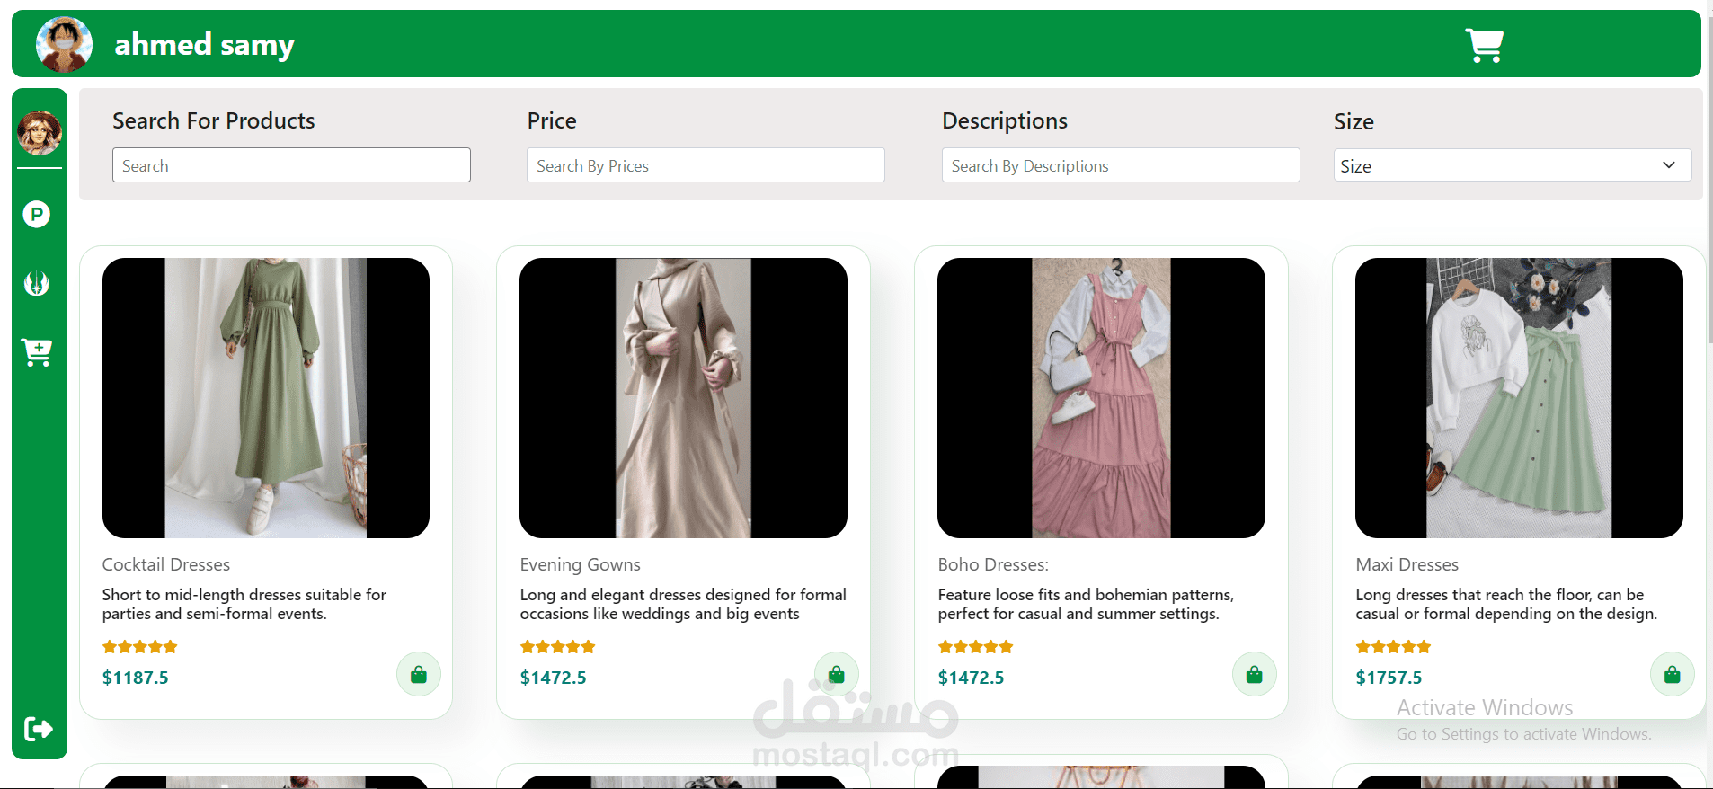Click the Cocktail Dresses title

(166, 564)
